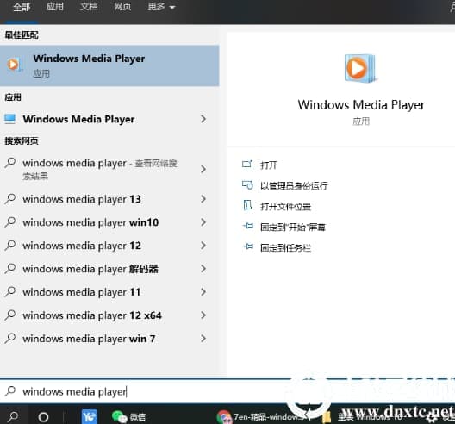Screen dimensions: 455x424
Task: Switch to the 全部 search tab
Action: tap(22, 7)
